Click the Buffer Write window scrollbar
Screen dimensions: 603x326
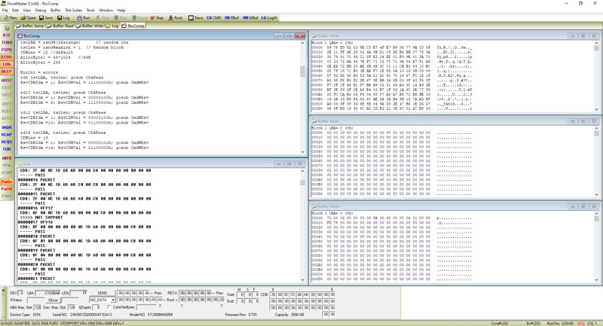[596, 75]
